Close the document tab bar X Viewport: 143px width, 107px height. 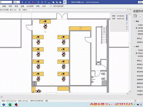[x=130, y=10]
